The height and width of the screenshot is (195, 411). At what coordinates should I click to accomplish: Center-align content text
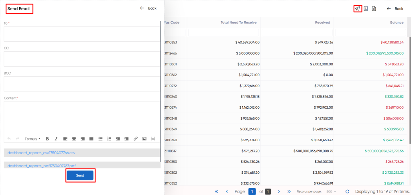[x=74, y=139]
